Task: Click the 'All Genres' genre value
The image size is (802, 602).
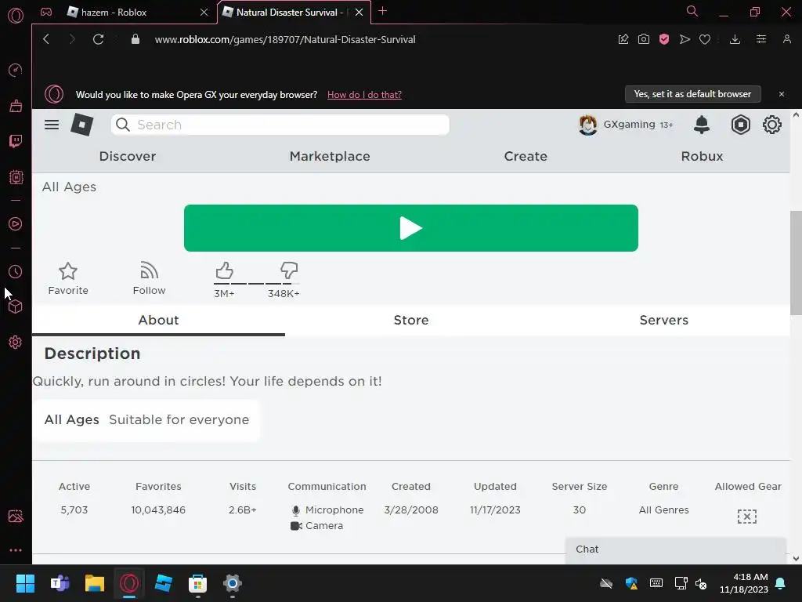Action: (x=663, y=510)
